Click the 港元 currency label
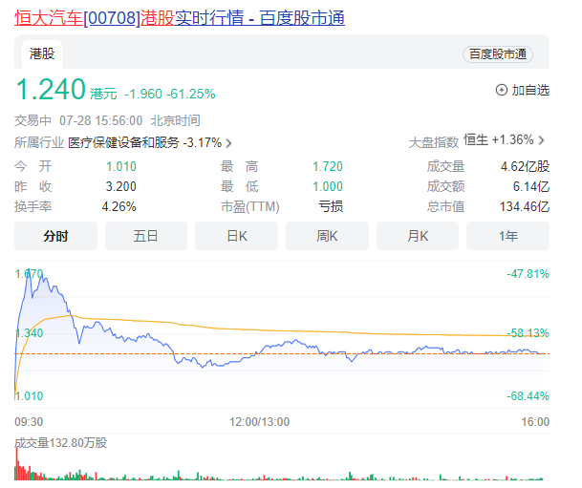582x488 pixels. 103,94
